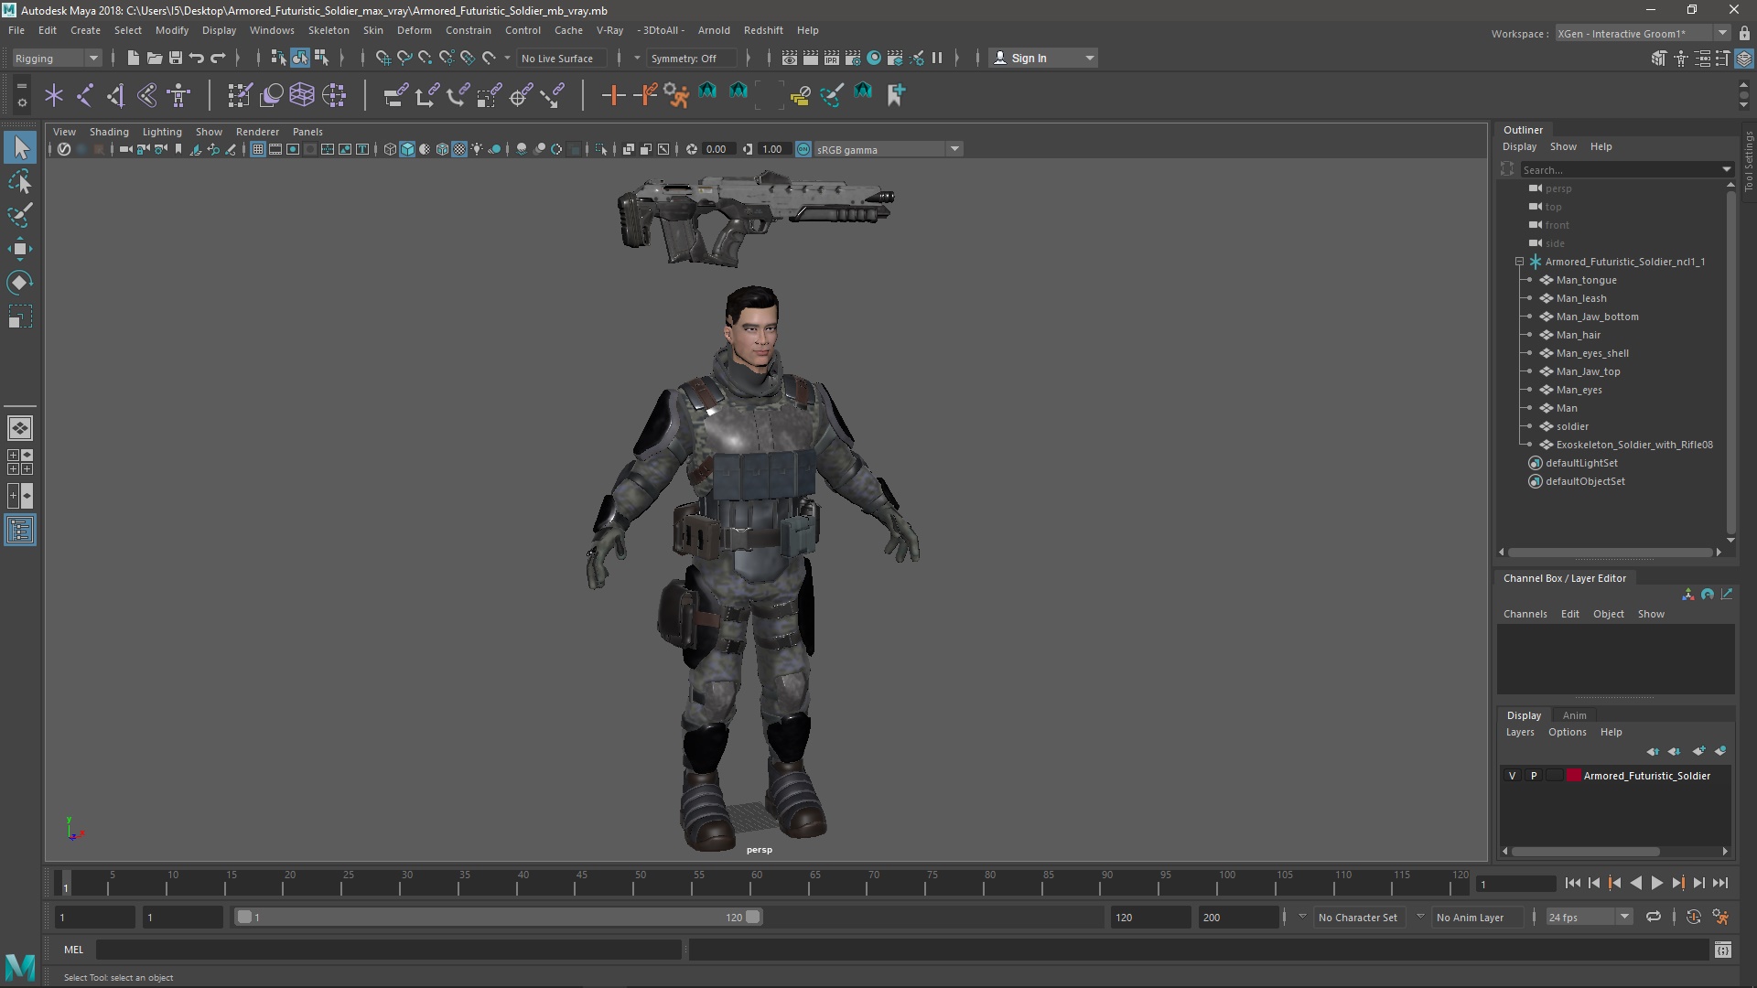
Task: Toggle the viewport grid display button
Action: [258, 149]
